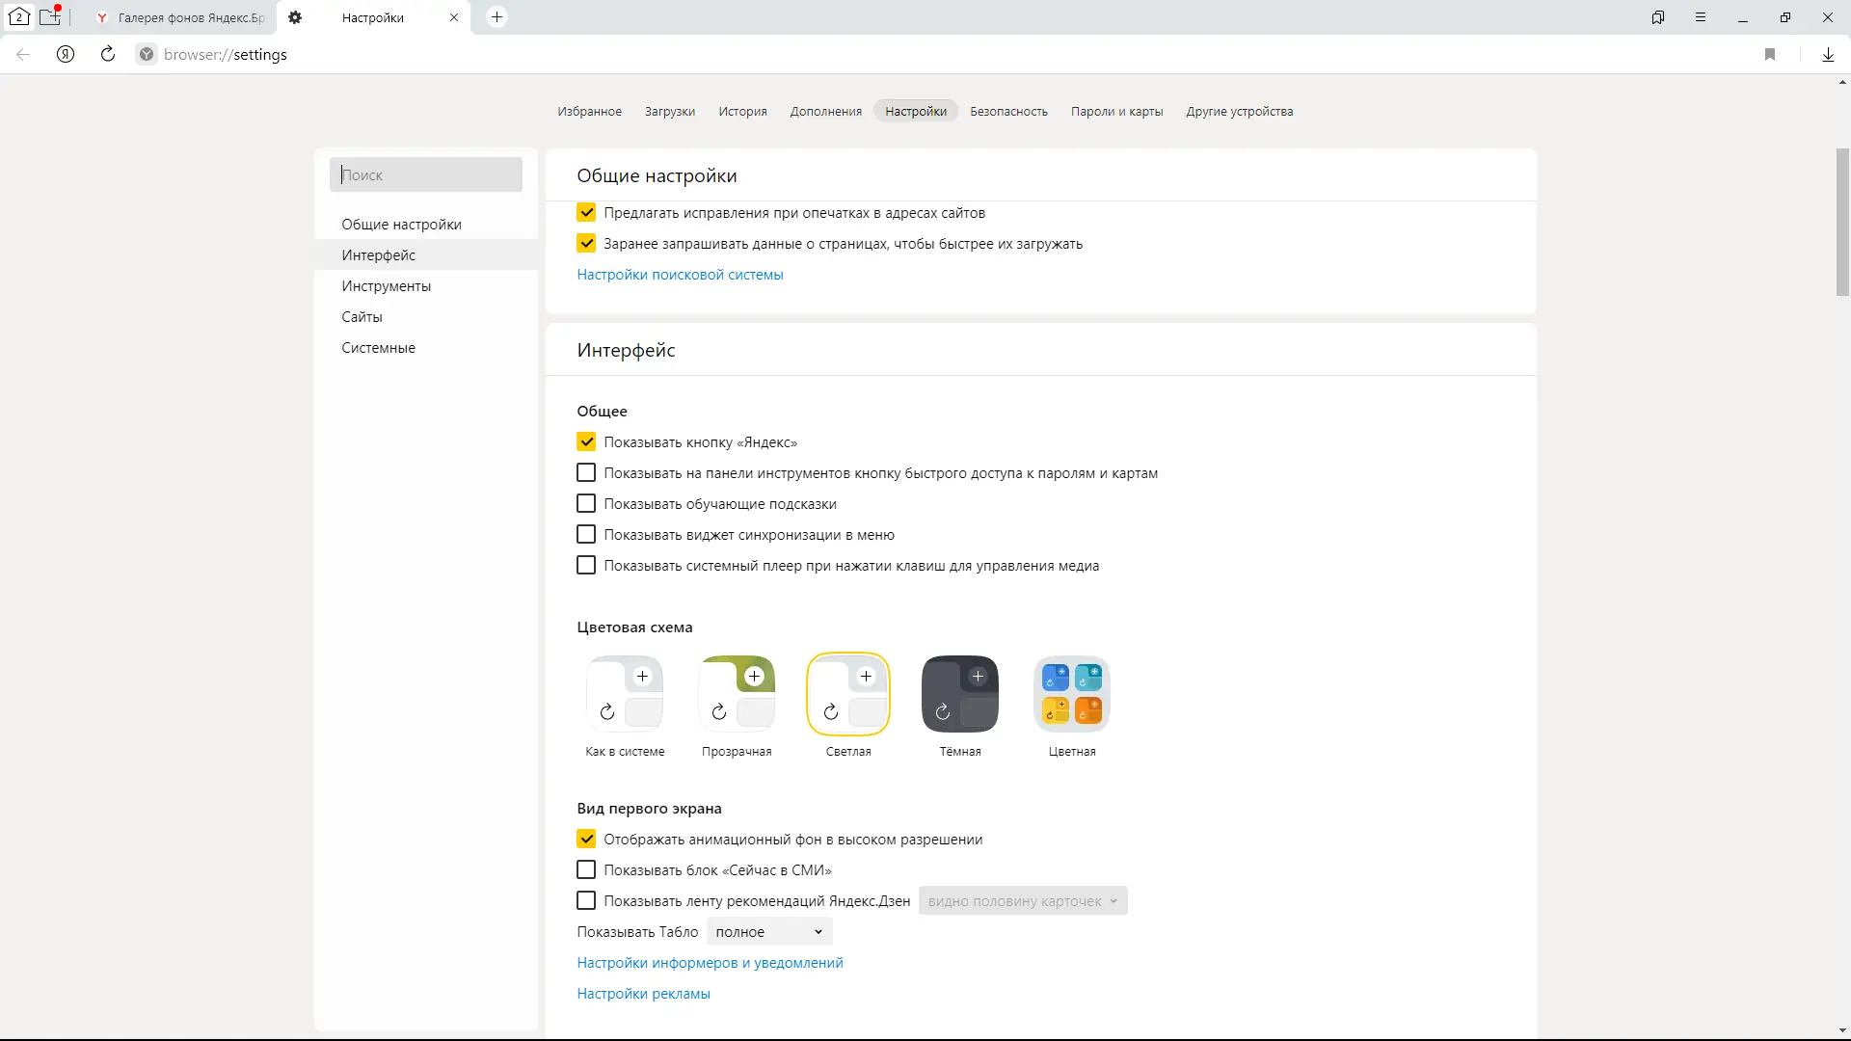This screenshot has width=1851, height=1041.
Task: Open the «Дополнения» tab
Action: (x=825, y=112)
